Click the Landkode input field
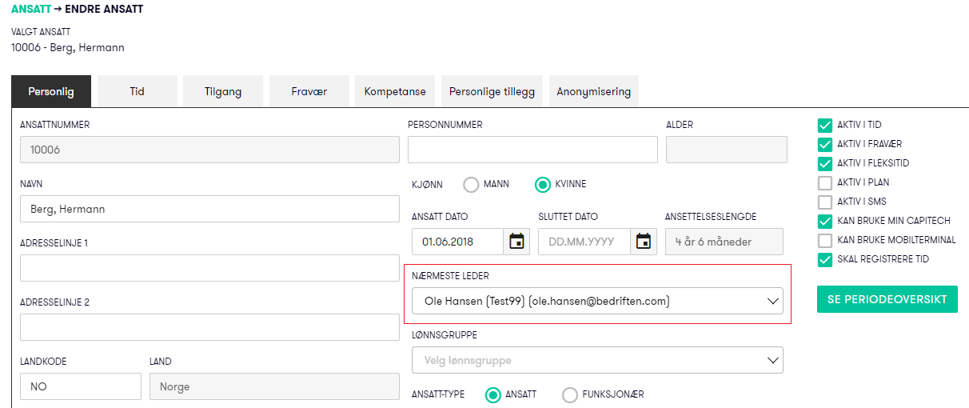Image resolution: width=969 pixels, height=408 pixels. tap(80, 386)
